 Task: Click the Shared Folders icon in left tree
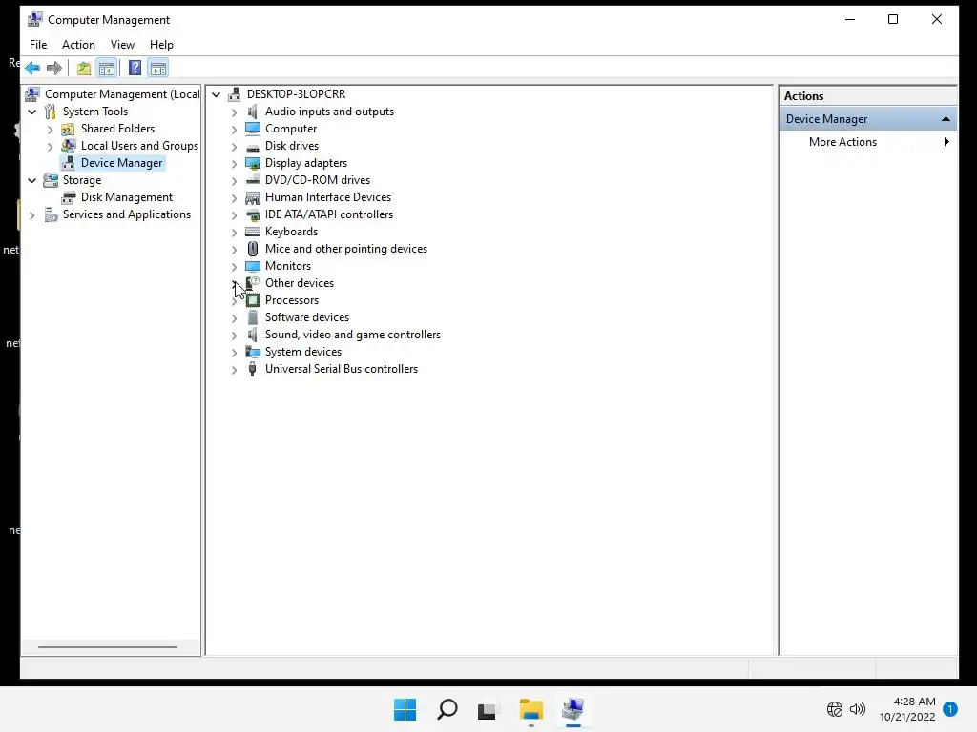[68, 129]
